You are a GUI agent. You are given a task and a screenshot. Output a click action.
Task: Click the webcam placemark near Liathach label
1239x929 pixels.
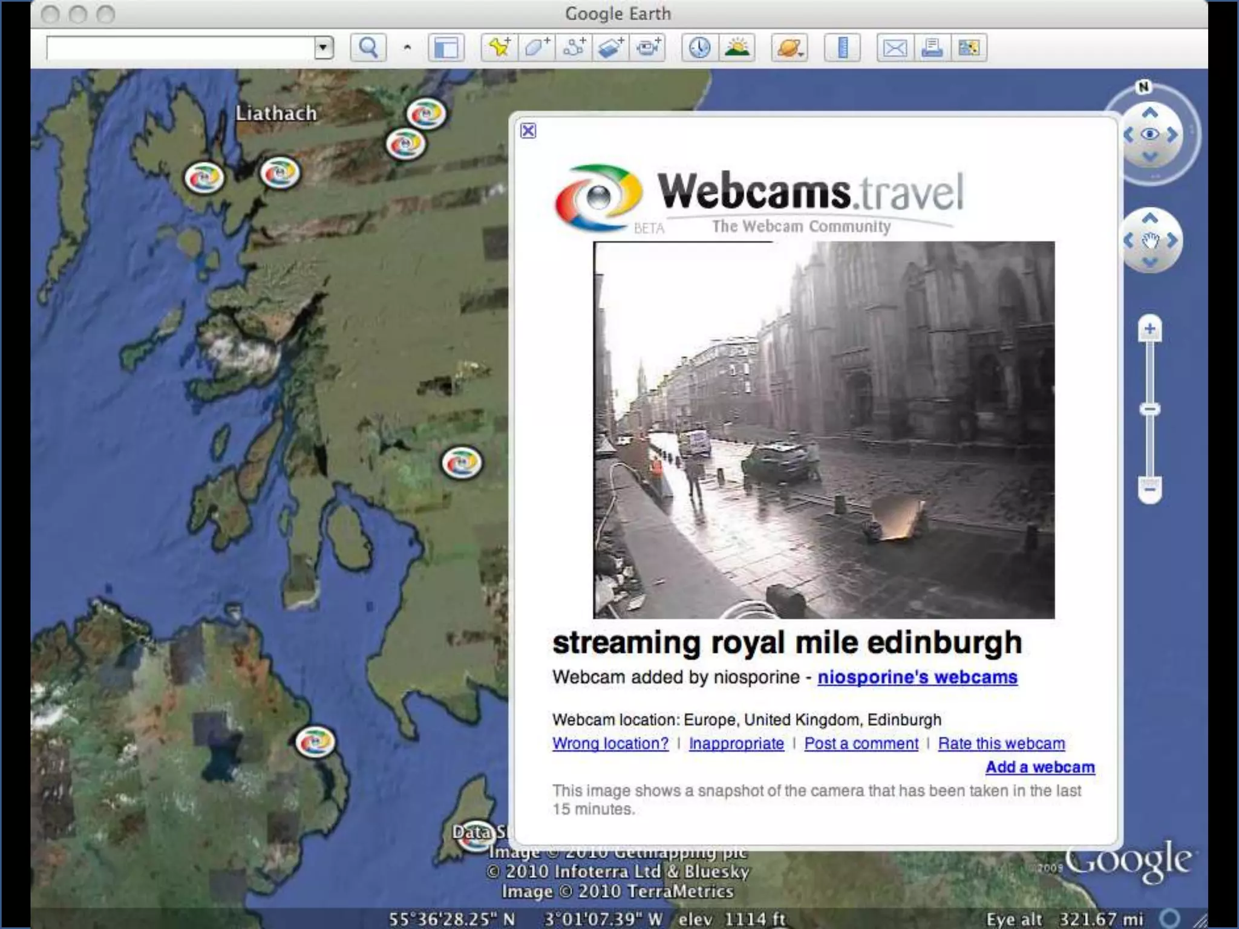coord(280,173)
